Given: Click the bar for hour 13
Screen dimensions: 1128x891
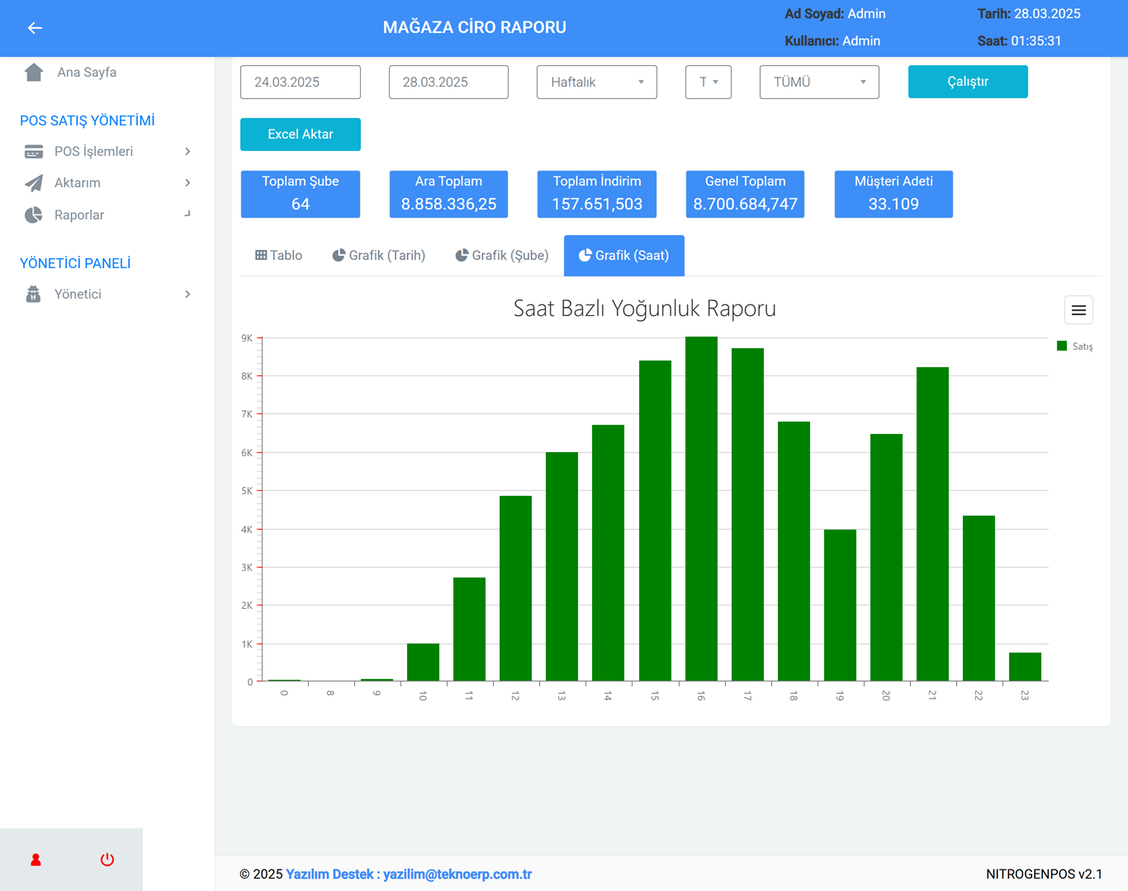Looking at the screenshot, I should tap(562, 567).
